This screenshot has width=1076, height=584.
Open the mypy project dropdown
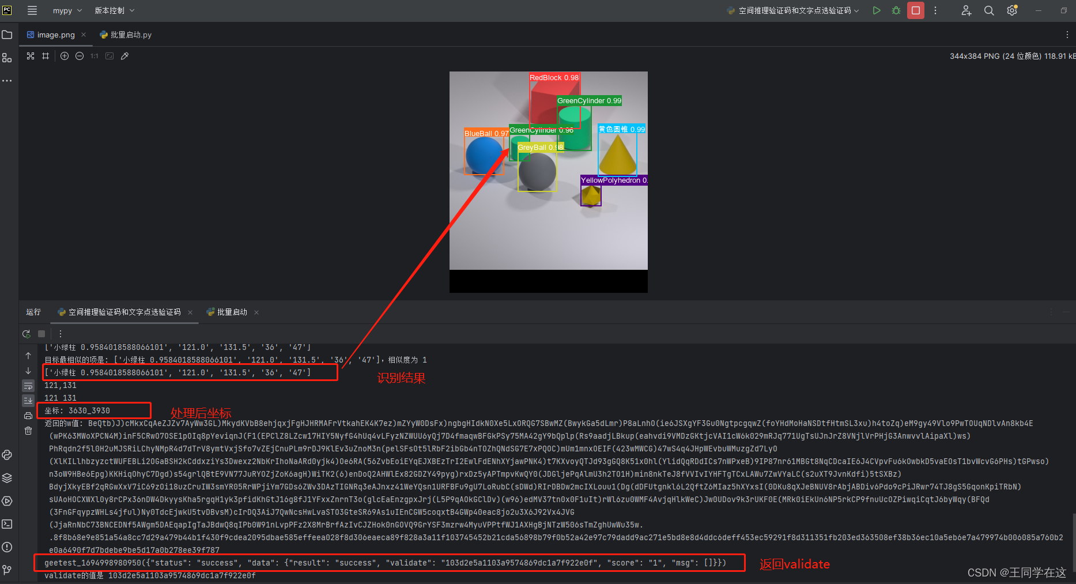coord(67,10)
